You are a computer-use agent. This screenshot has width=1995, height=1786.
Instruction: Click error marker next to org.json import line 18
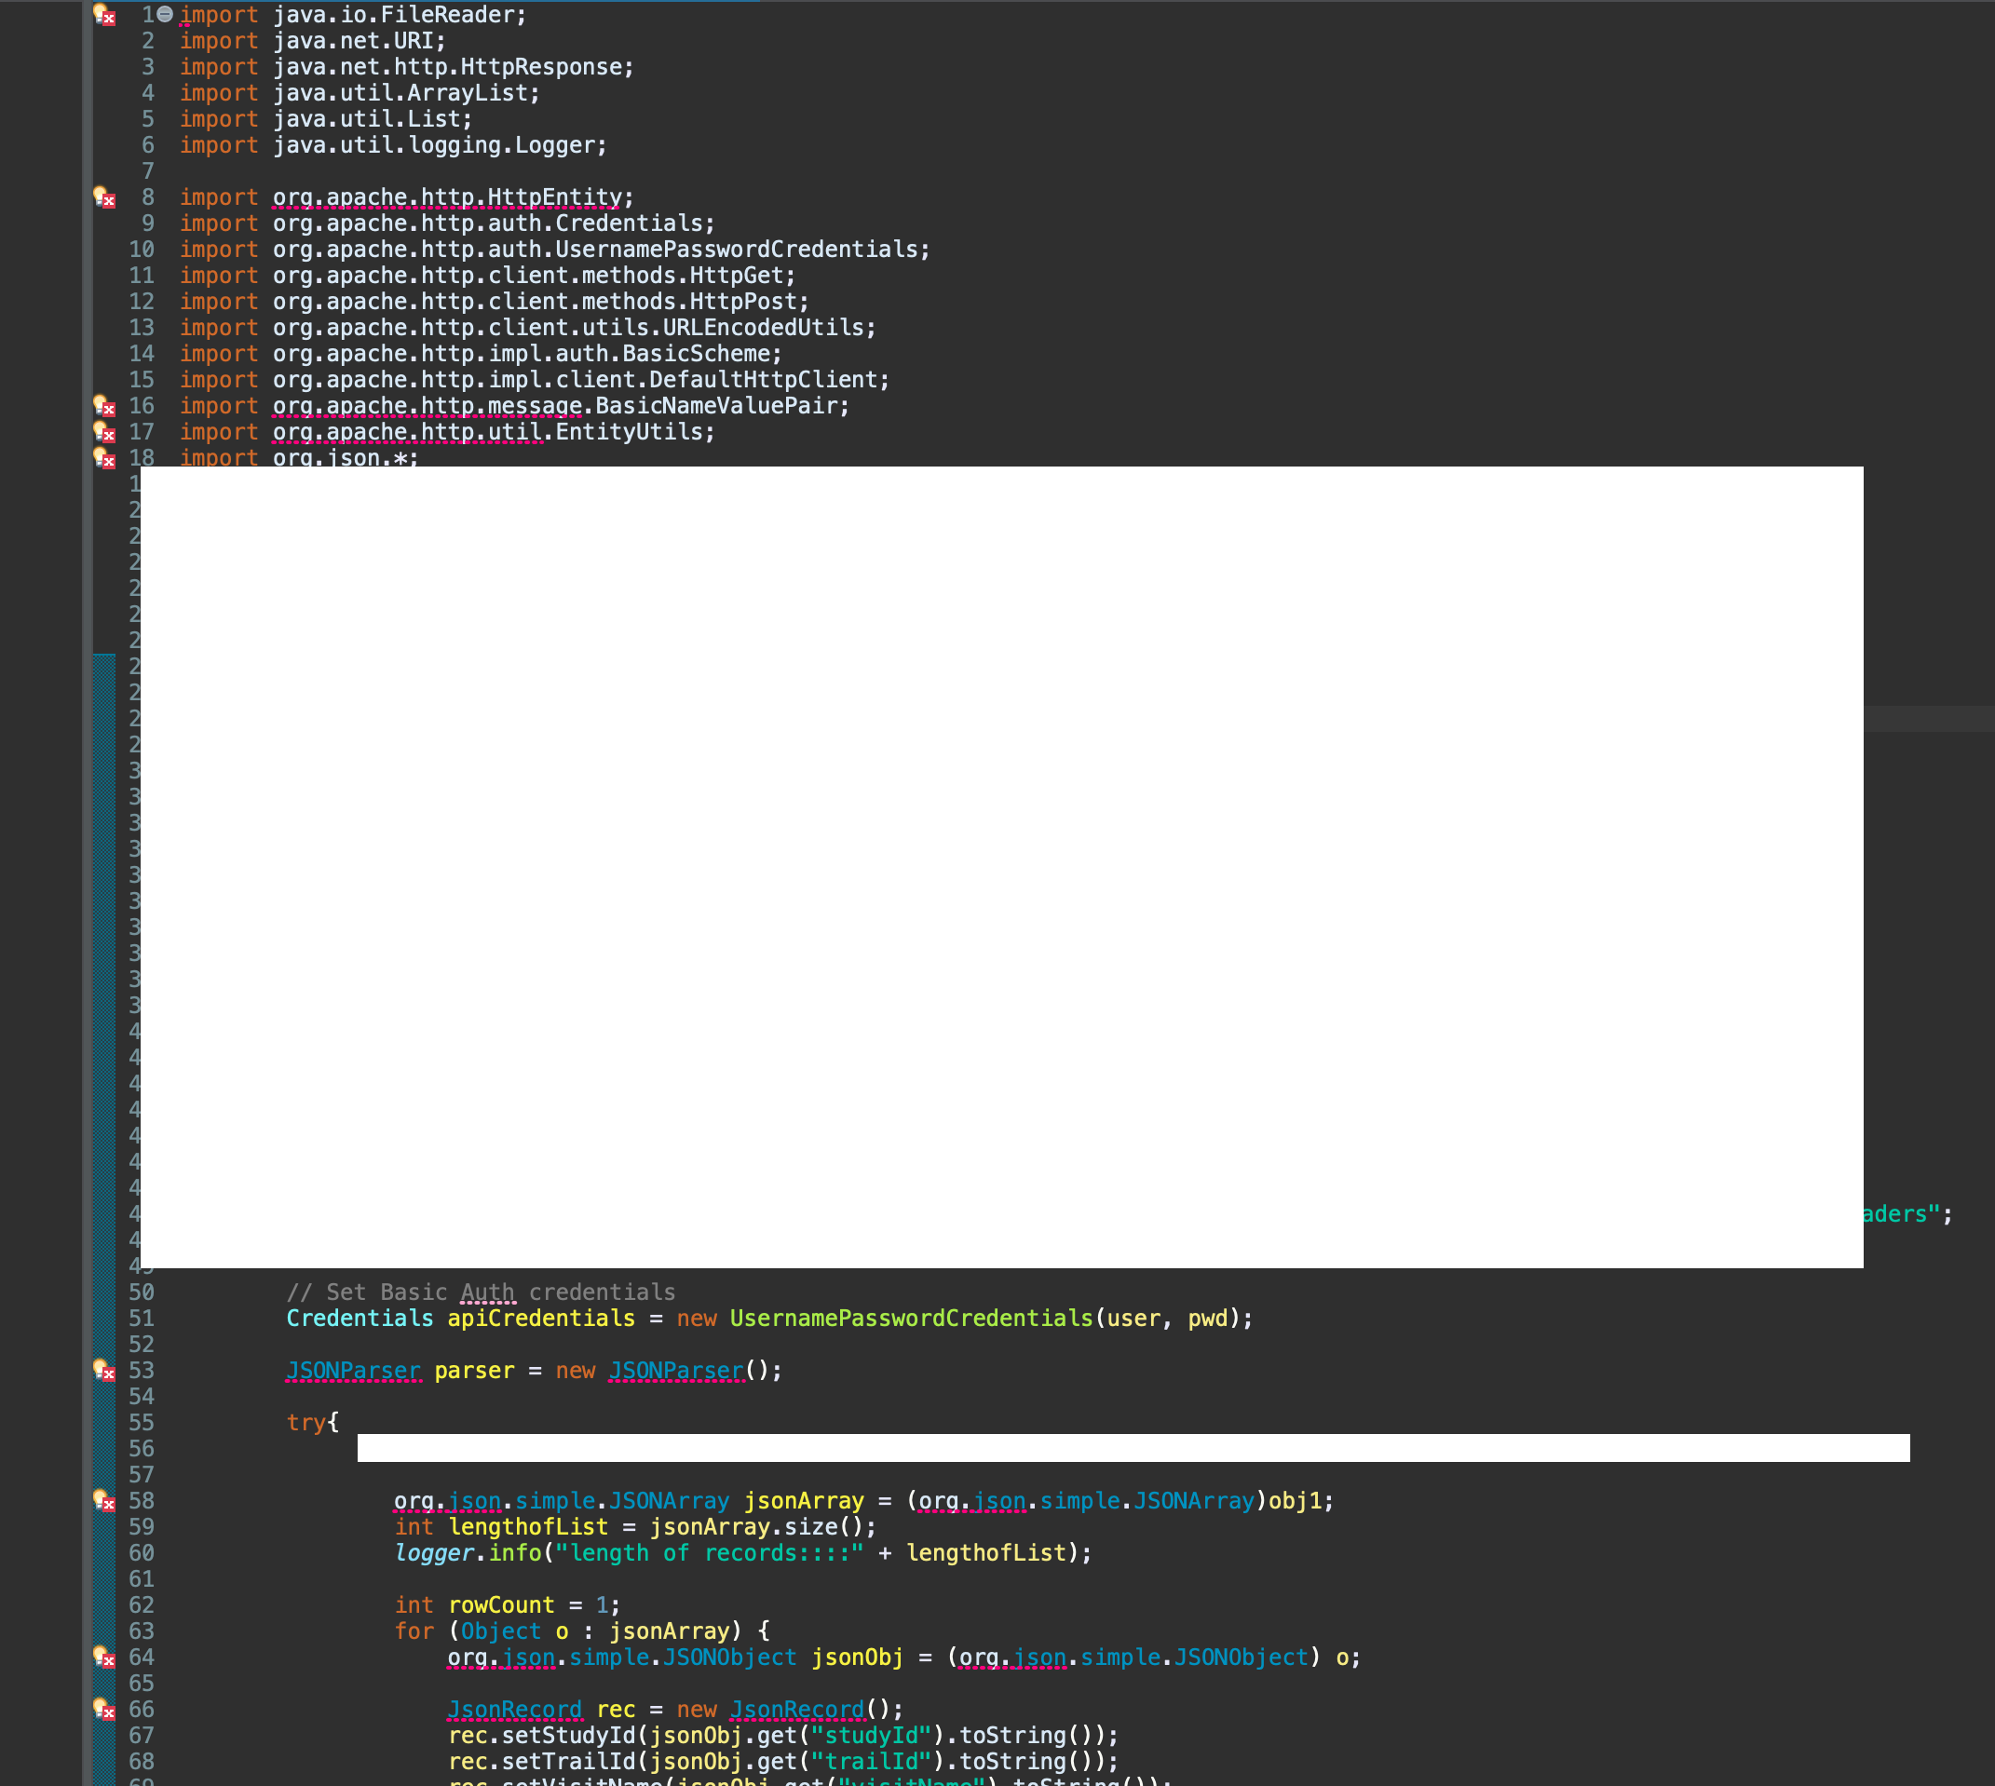(104, 457)
